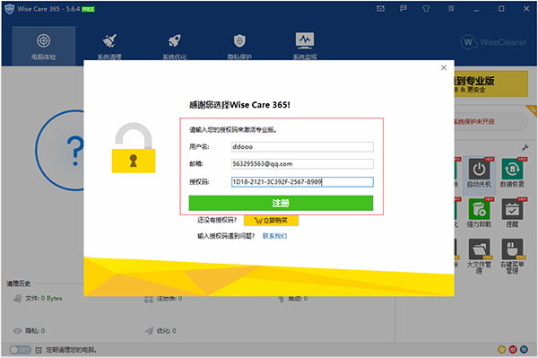Open the 联系我们 contact link
Viewport: 538px width, 358px height.
click(x=274, y=236)
